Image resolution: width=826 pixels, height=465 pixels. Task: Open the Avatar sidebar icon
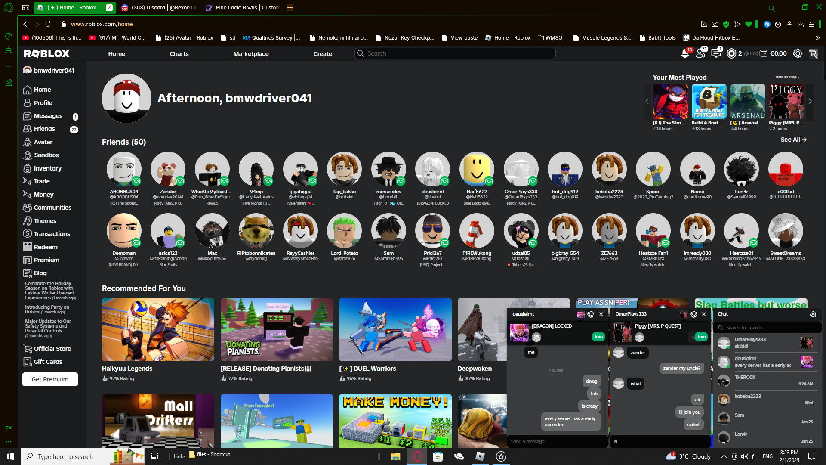pyautogui.click(x=28, y=142)
